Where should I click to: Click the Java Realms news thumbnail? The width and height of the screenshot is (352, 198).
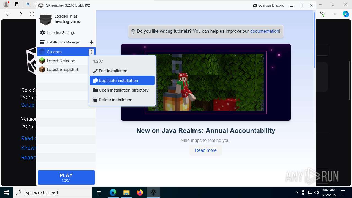206,82
